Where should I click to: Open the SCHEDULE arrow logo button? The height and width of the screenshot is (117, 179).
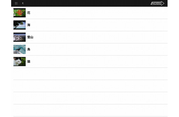click(157, 3)
